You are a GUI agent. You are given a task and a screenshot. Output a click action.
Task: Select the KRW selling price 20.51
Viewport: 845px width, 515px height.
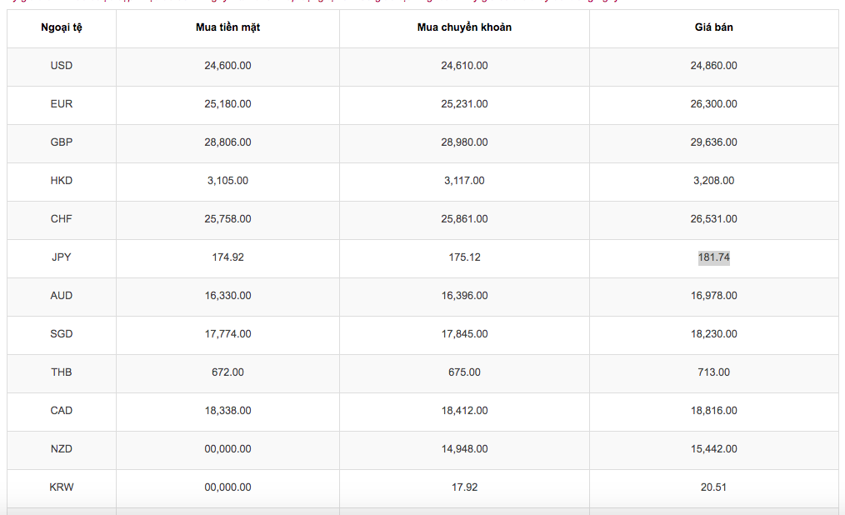coord(713,487)
